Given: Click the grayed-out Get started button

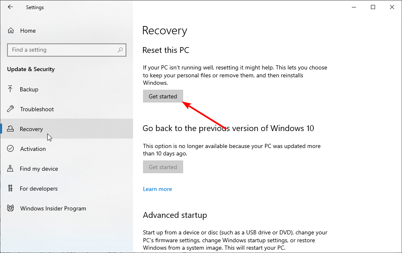Looking at the screenshot, I should tap(163, 167).
